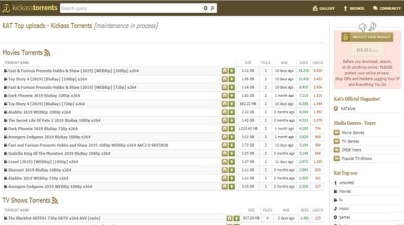Image resolution: width=404 pixels, height=225 pixels.
Task: Download icon for Aladdin WEBRip 720p
Action: click(232, 178)
